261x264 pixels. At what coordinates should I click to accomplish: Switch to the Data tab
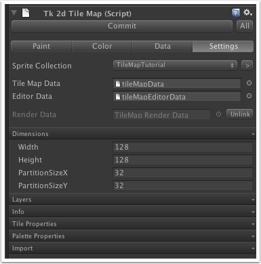[163, 46]
